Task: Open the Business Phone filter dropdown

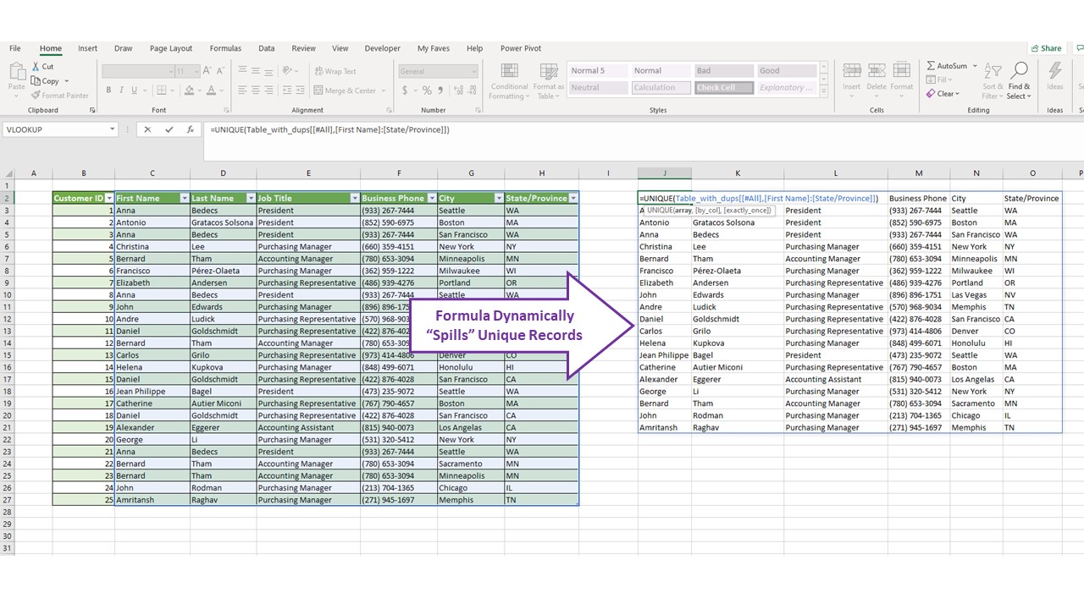Action: pos(431,198)
